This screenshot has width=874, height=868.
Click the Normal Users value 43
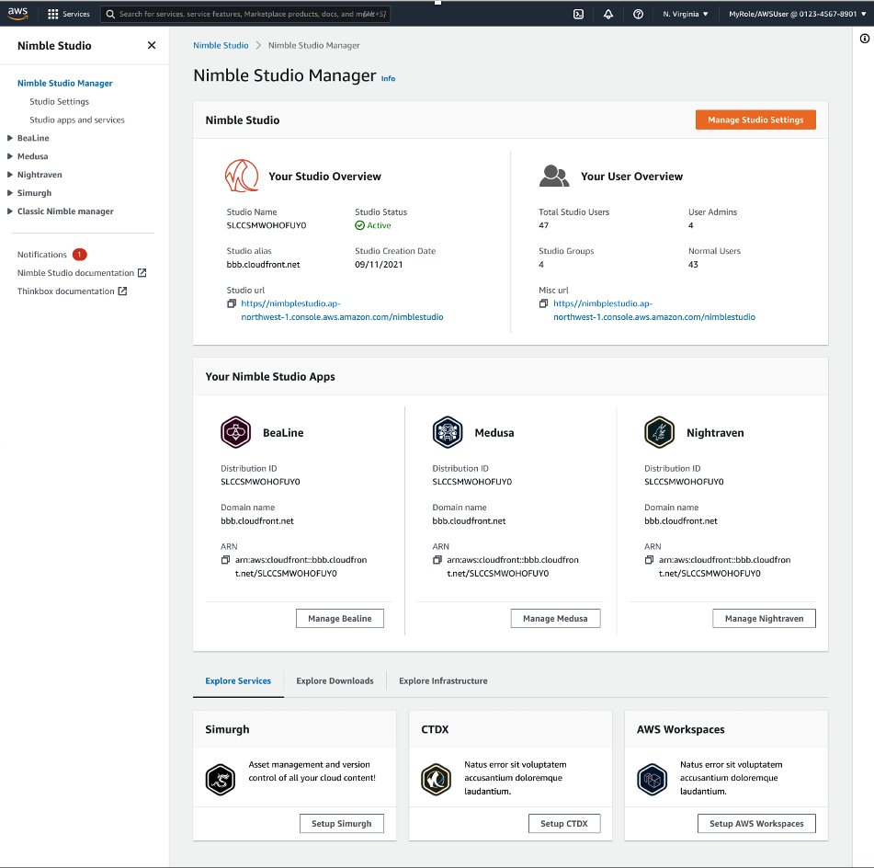[693, 265]
